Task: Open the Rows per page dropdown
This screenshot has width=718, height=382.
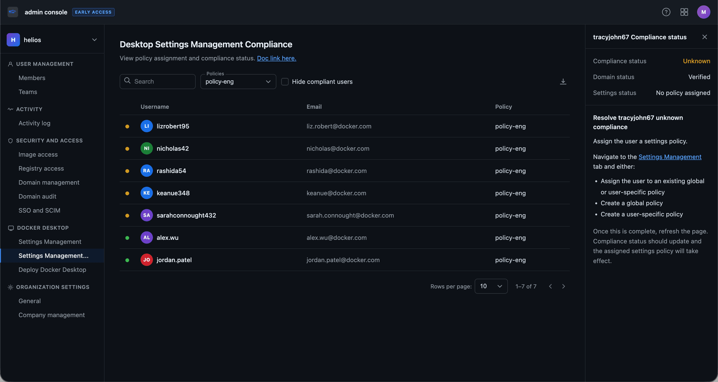Action: pyautogui.click(x=491, y=286)
